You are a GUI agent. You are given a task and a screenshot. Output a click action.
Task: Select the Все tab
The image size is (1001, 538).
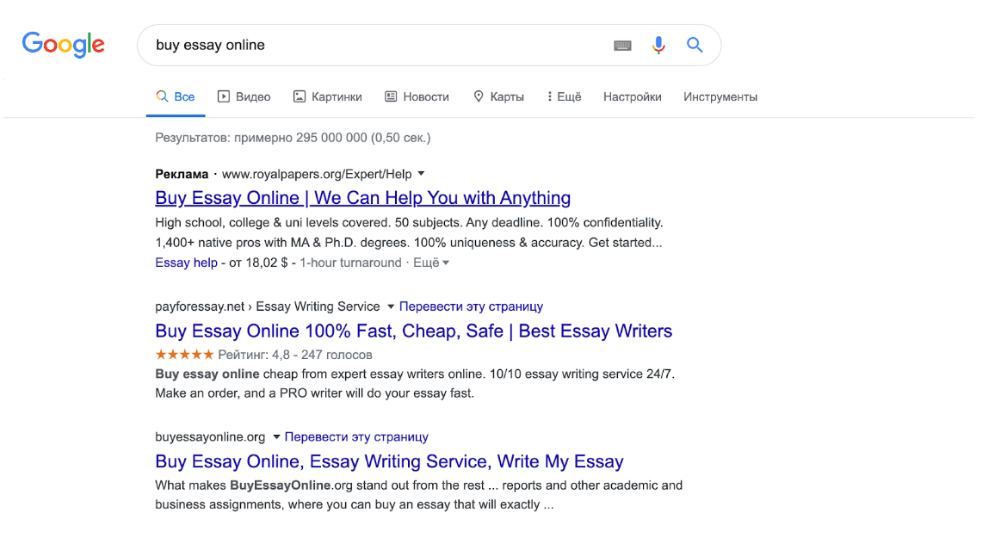point(176,97)
